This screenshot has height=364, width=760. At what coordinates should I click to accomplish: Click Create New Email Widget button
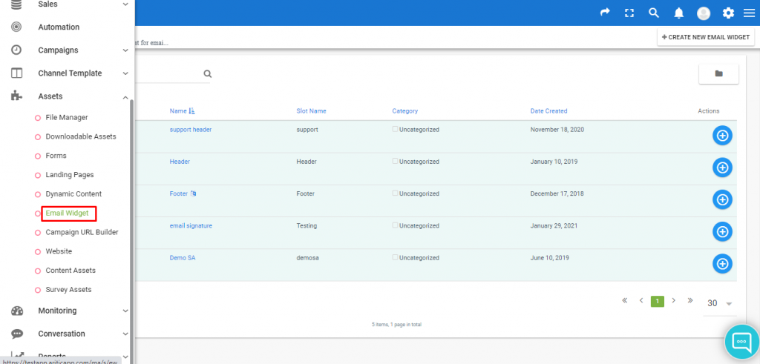click(x=706, y=37)
